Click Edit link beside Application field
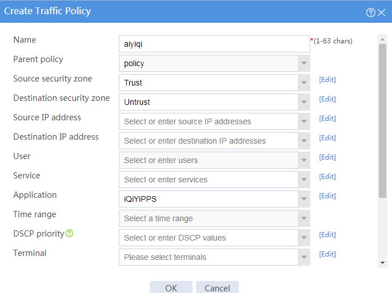The image size is (392, 293). [327, 196]
